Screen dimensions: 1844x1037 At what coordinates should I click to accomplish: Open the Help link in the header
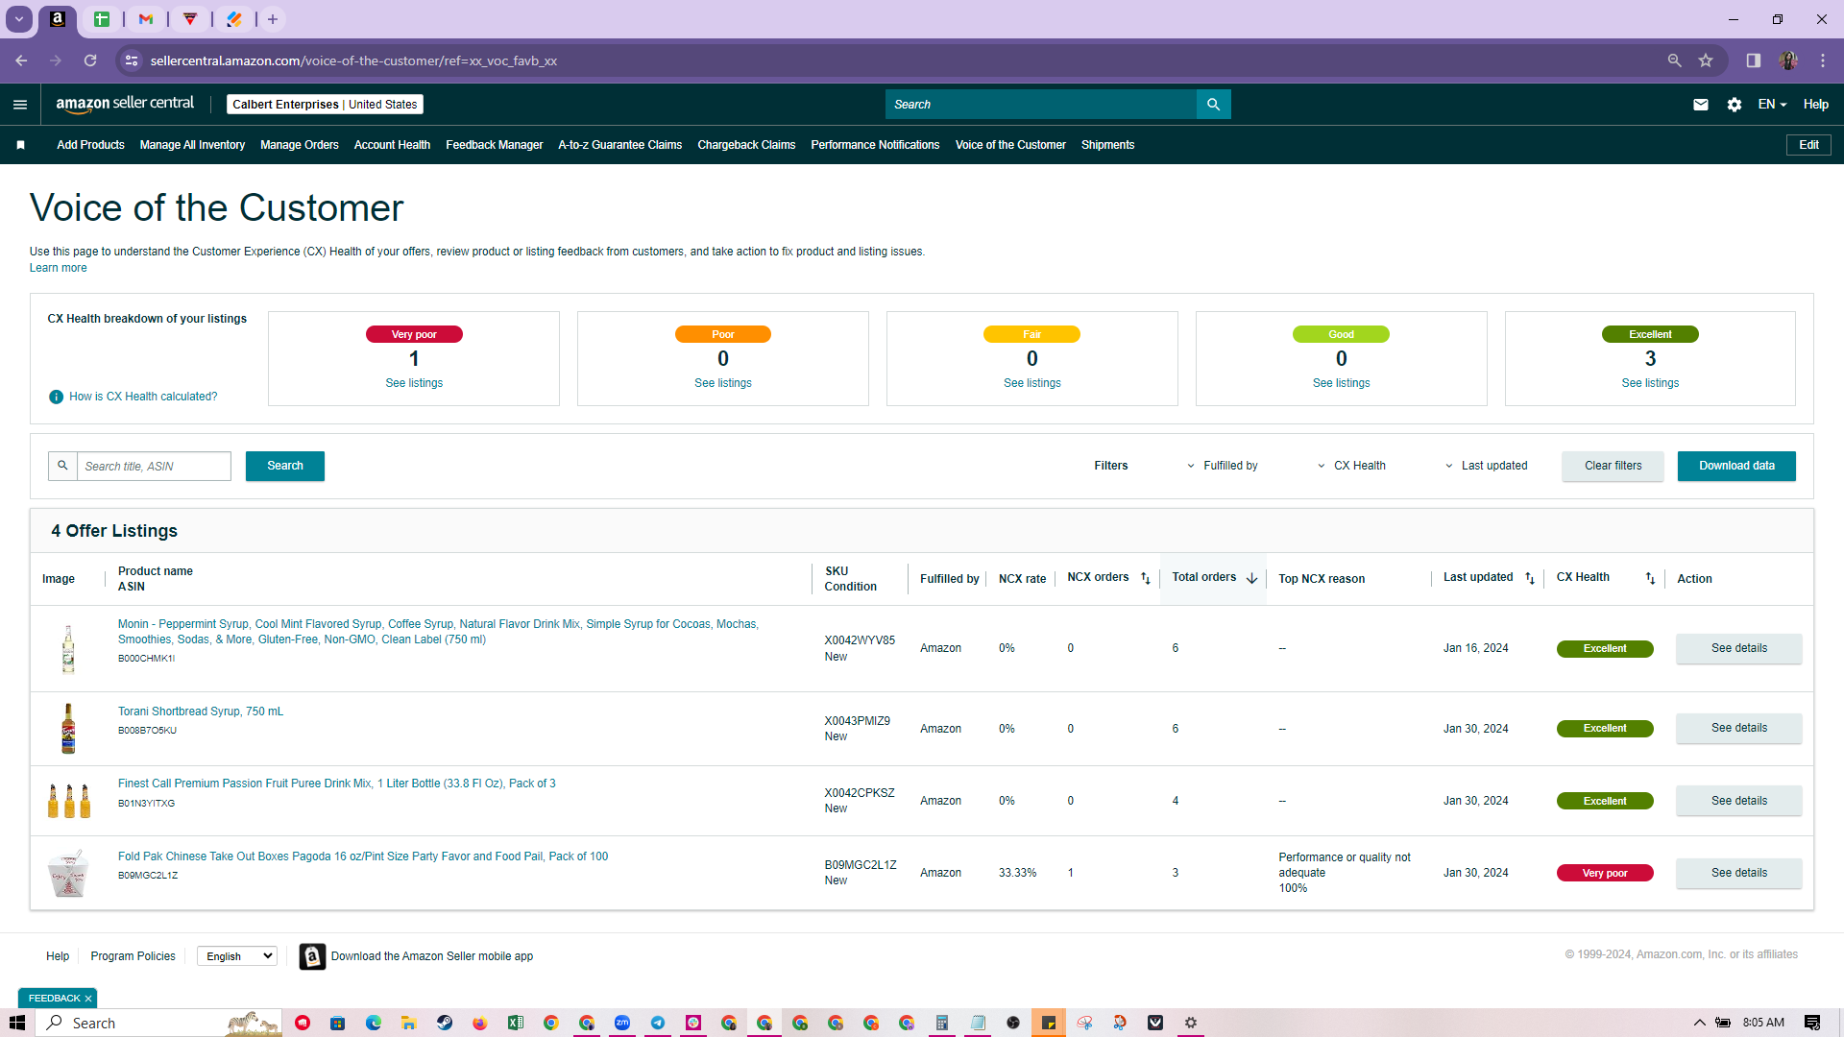[1815, 105]
